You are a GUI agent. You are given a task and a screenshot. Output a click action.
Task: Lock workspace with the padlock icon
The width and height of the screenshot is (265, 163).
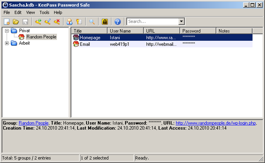click(105, 22)
